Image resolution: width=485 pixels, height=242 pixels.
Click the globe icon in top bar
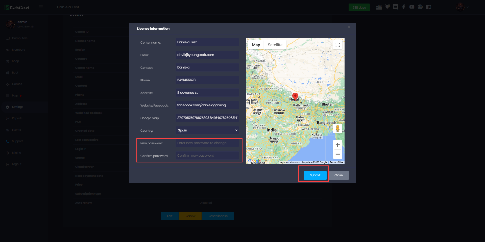[420, 7]
